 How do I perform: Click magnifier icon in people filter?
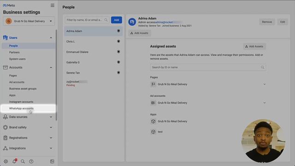point(106,20)
